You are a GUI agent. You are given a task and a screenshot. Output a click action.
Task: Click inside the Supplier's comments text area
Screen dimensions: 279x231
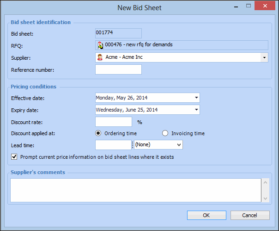click(x=135, y=190)
